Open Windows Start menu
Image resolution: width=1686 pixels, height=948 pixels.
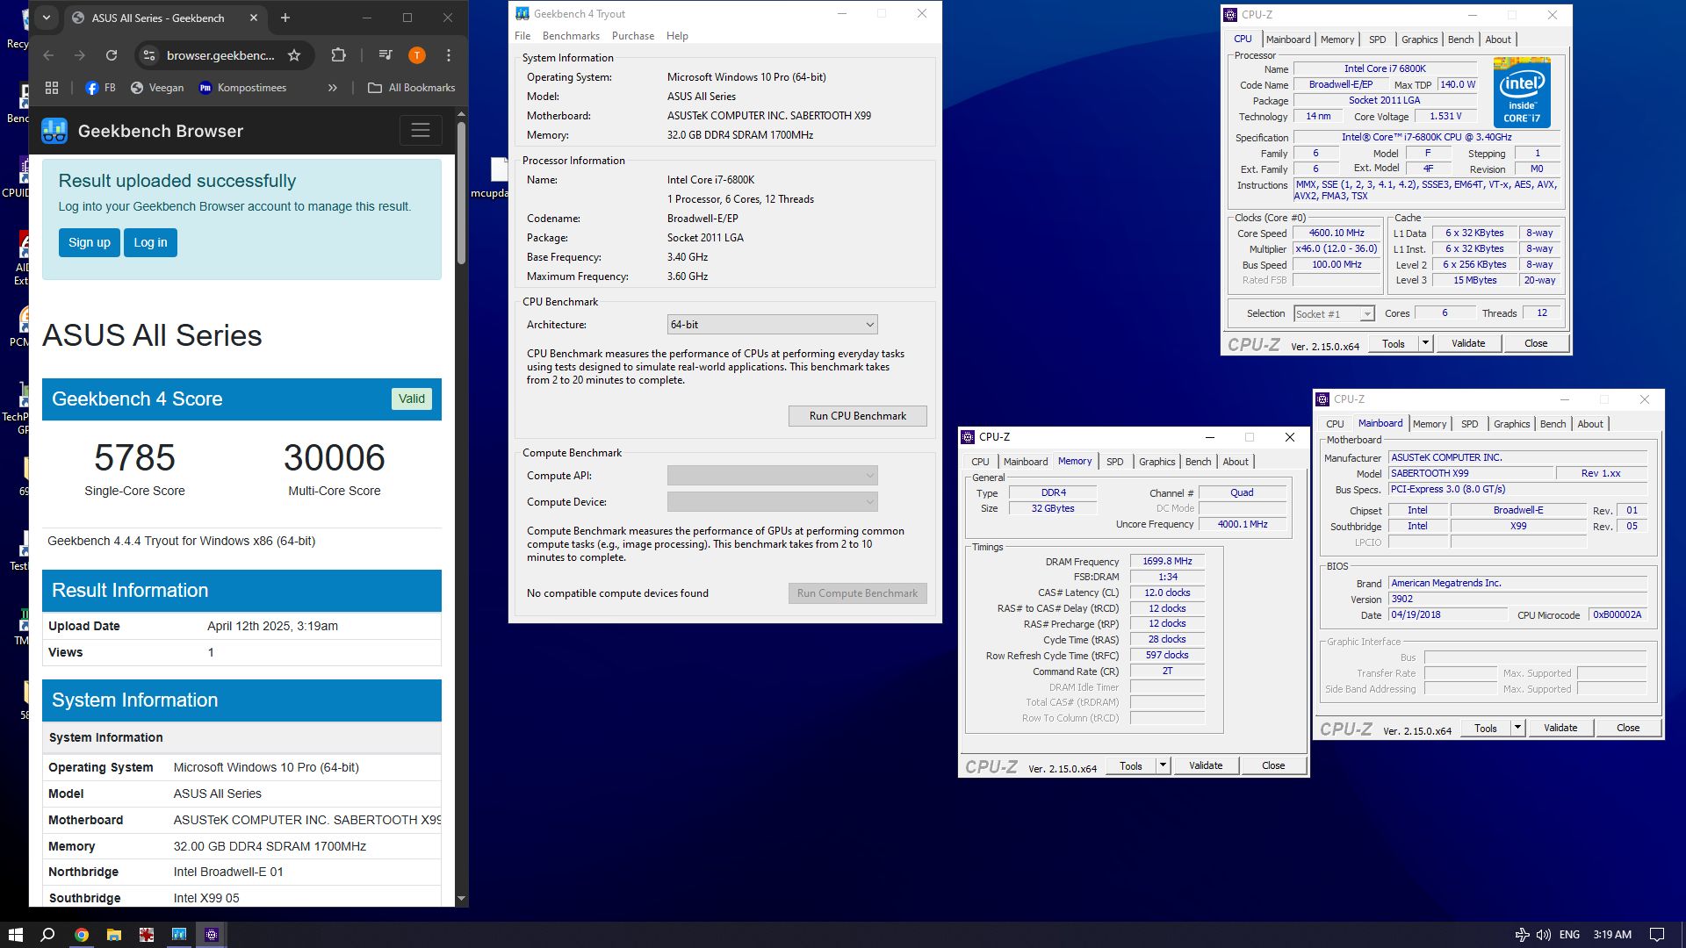click(x=15, y=935)
